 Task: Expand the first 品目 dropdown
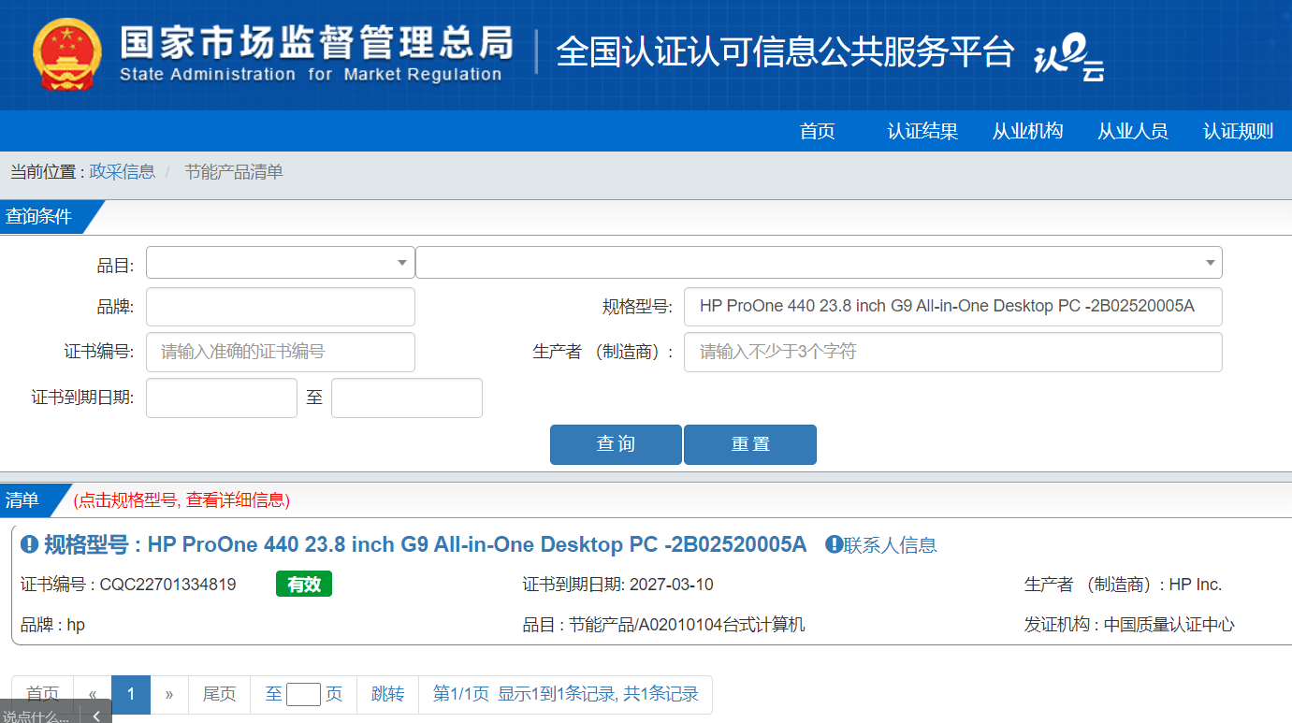[281, 263]
